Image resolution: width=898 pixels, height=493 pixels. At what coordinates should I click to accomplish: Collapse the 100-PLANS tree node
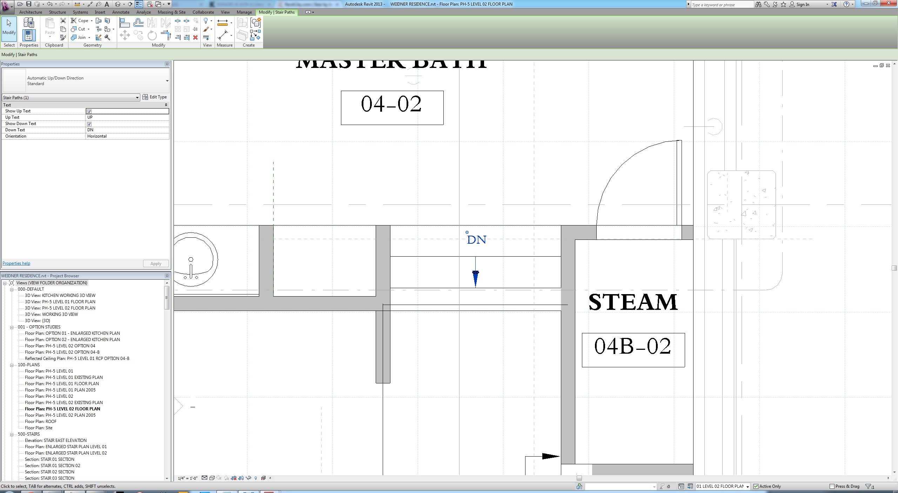pyautogui.click(x=12, y=365)
